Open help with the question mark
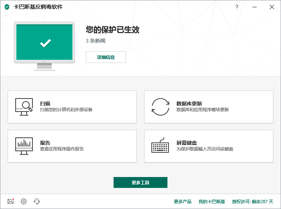Image resolution: width=281 pixels, height=209 pixels. point(237,7)
